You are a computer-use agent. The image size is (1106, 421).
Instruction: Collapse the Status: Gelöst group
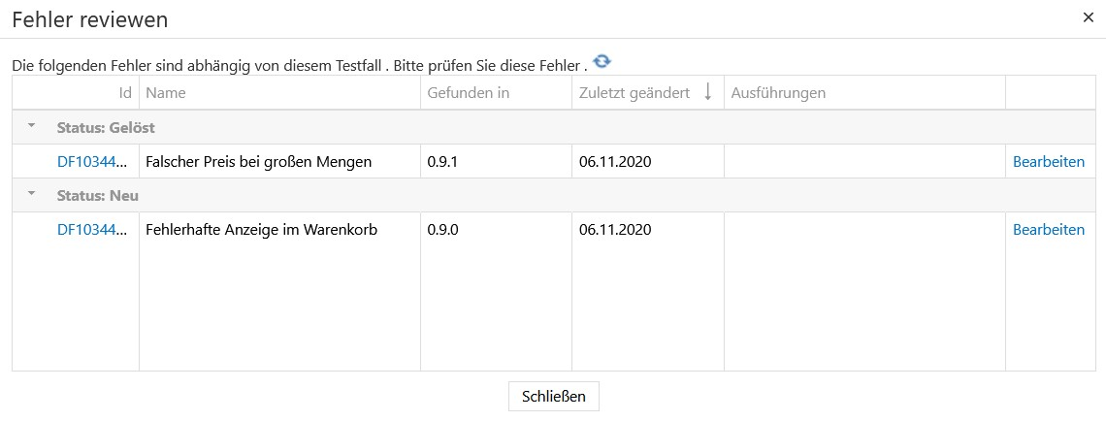point(31,127)
